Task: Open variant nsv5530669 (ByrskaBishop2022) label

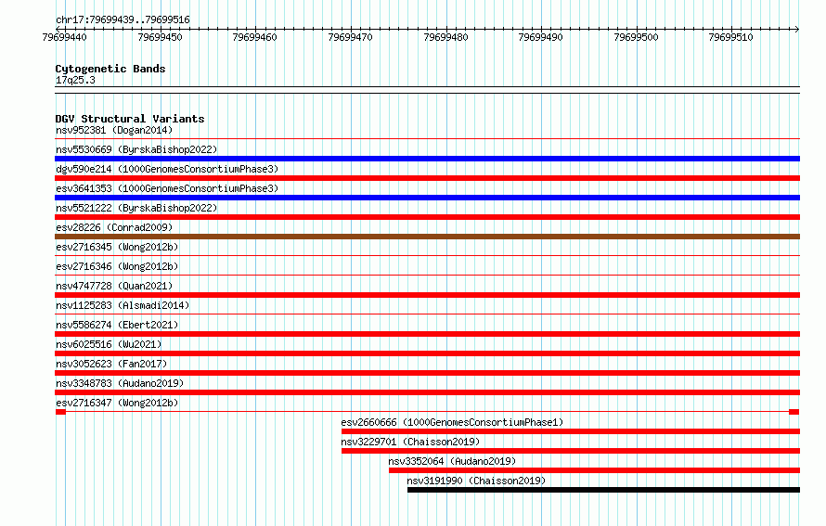Action: [x=136, y=149]
